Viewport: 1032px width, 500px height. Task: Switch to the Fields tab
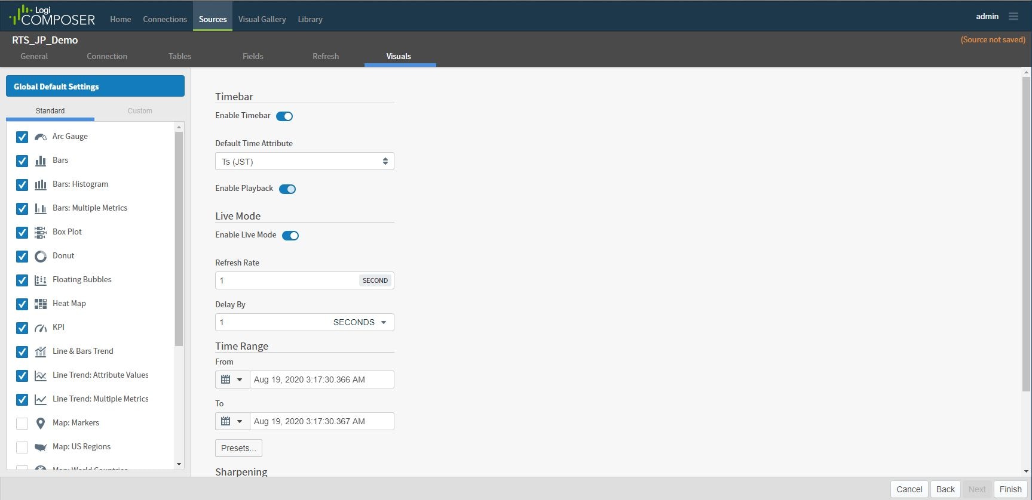tap(253, 56)
